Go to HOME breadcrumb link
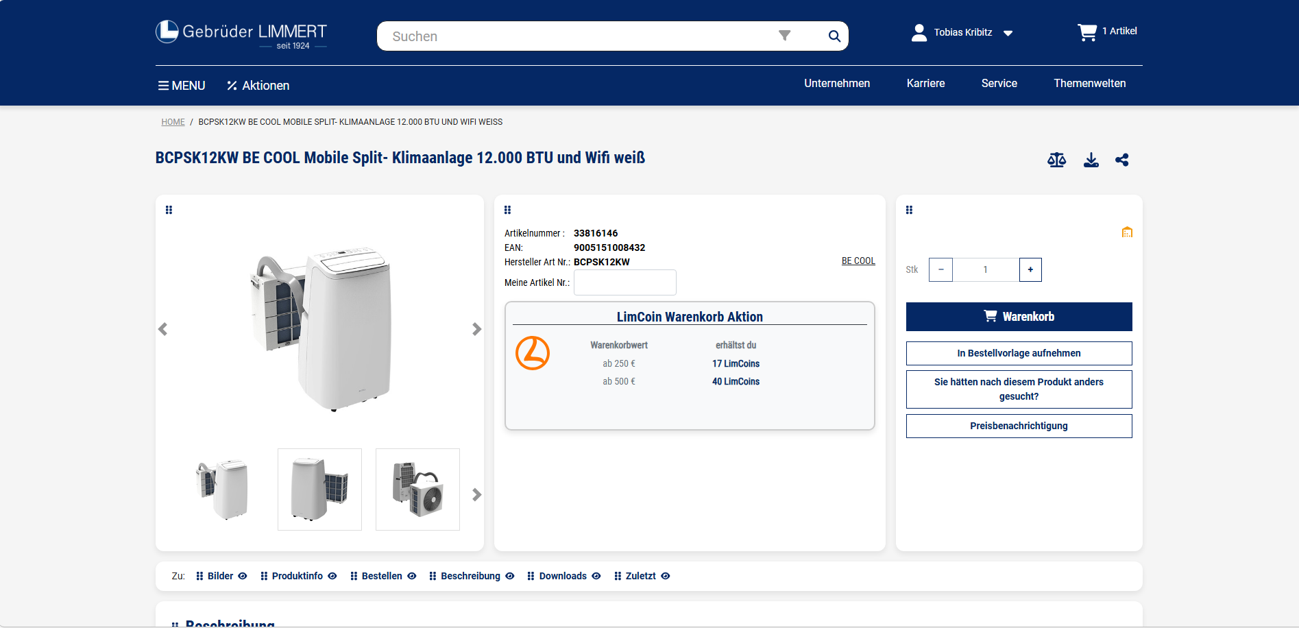 [x=173, y=122]
